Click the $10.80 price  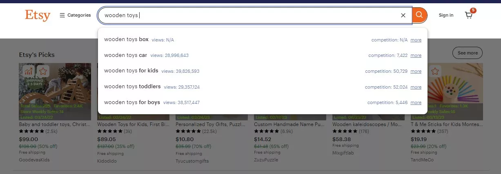184,139
